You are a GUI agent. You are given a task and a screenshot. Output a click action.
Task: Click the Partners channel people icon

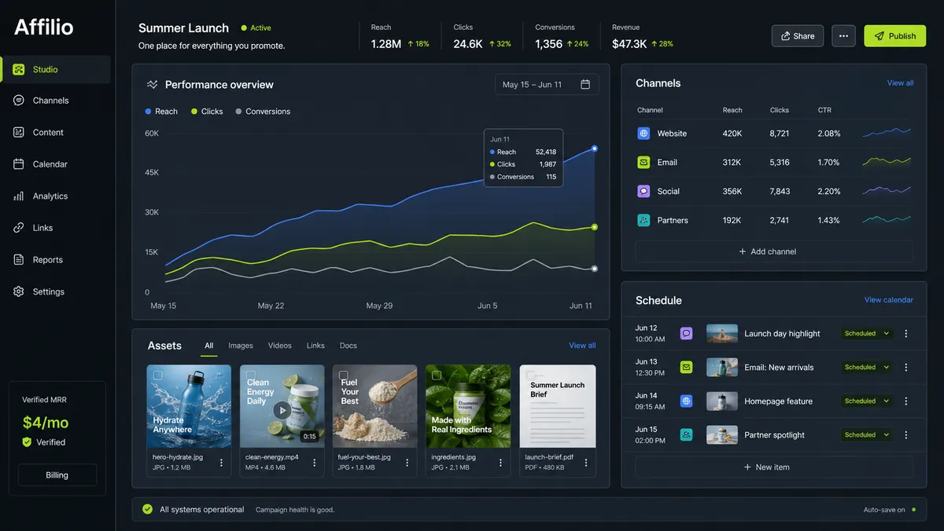click(x=643, y=221)
